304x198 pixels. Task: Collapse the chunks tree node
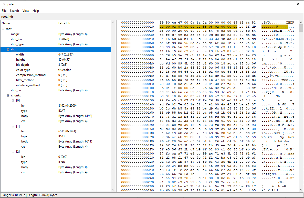coord(8,95)
